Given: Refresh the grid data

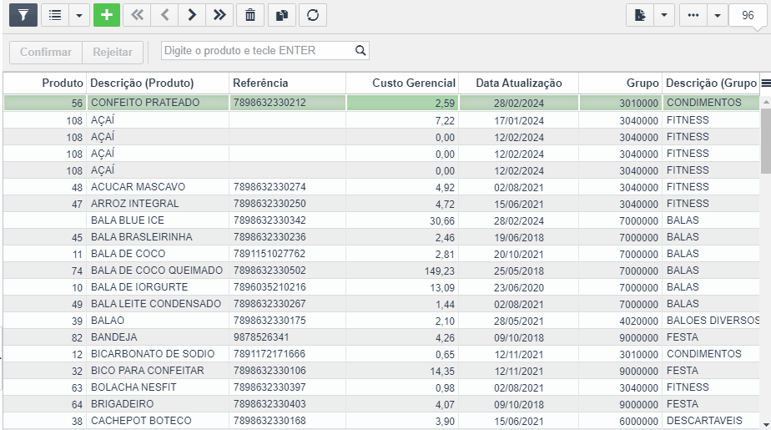Looking at the screenshot, I should click(313, 15).
